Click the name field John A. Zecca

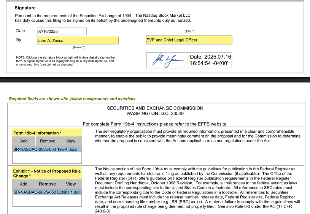78,41
